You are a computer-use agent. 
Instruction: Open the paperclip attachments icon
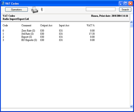tap(42, 10)
